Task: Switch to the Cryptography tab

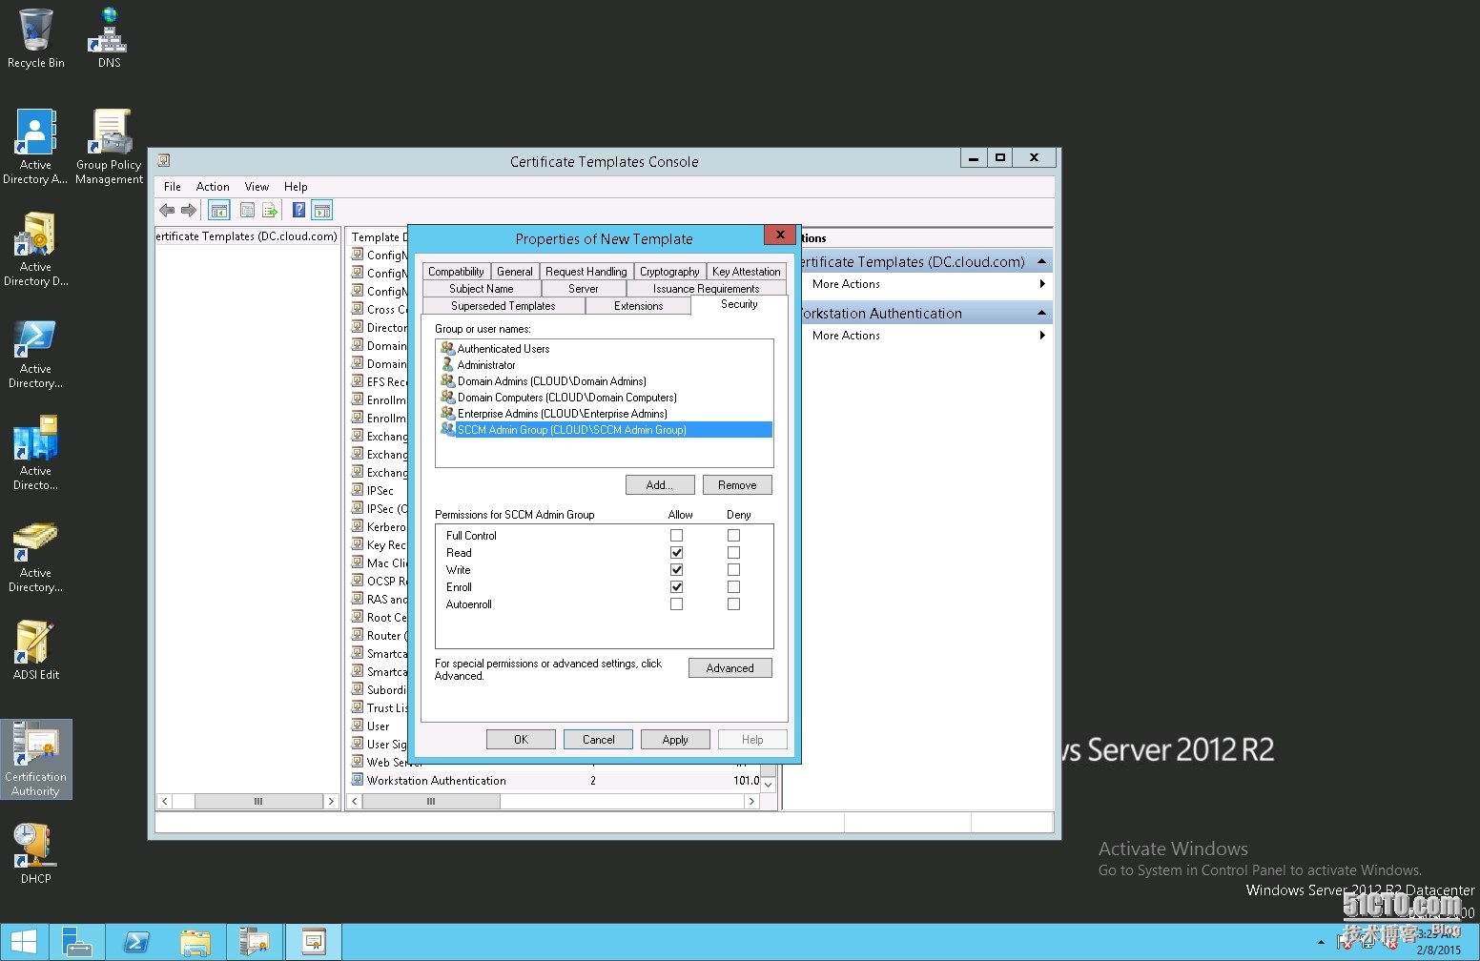Action: [x=669, y=272]
